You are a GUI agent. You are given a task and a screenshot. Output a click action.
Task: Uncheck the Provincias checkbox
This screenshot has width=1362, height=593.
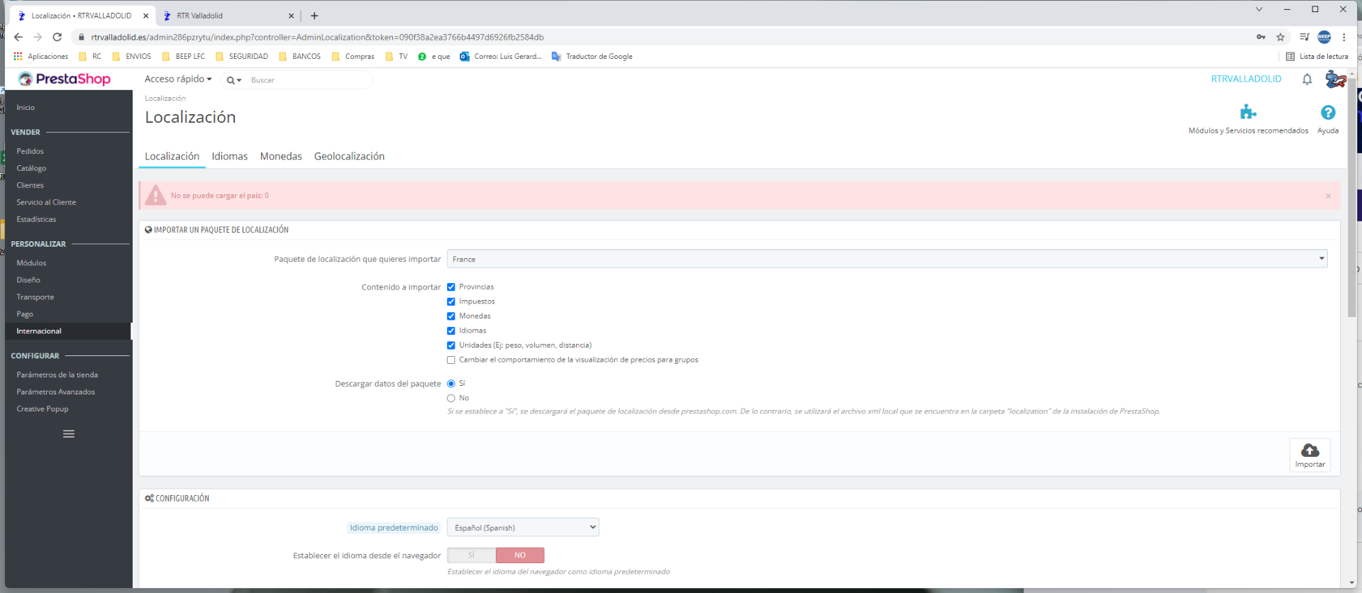(451, 287)
